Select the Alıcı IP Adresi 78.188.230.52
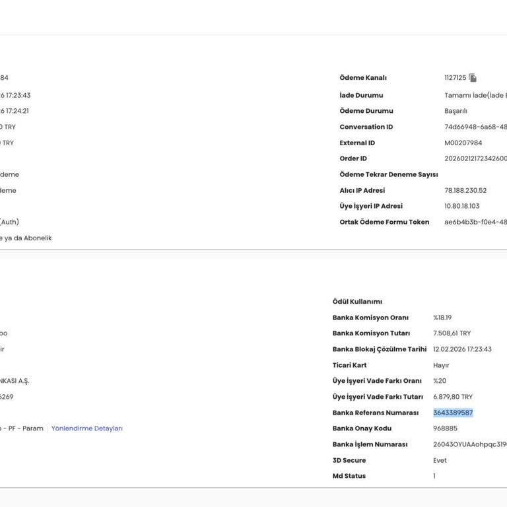Viewport: 507px width, 507px height. [x=465, y=190]
